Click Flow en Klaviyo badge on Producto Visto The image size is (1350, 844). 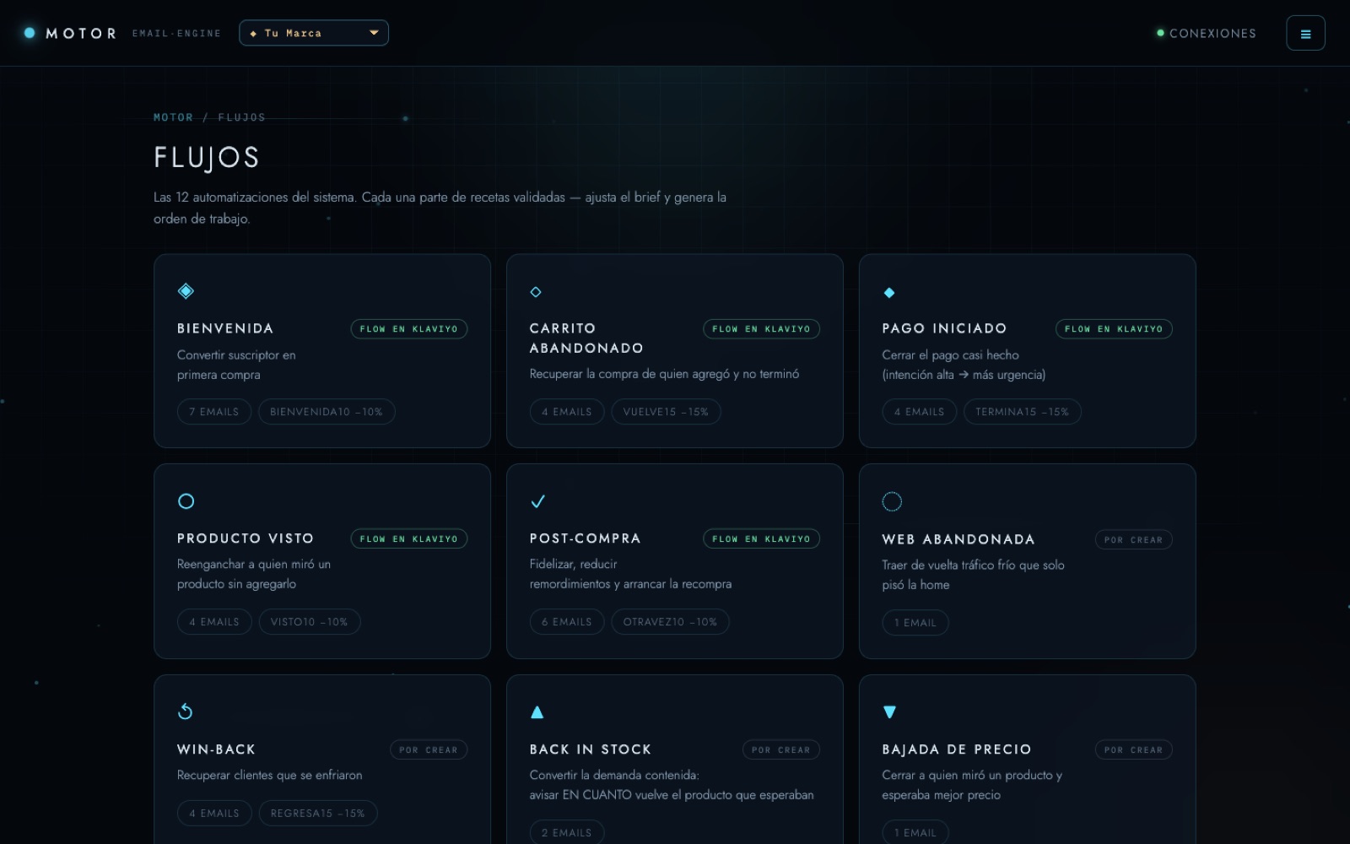point(409,539)
